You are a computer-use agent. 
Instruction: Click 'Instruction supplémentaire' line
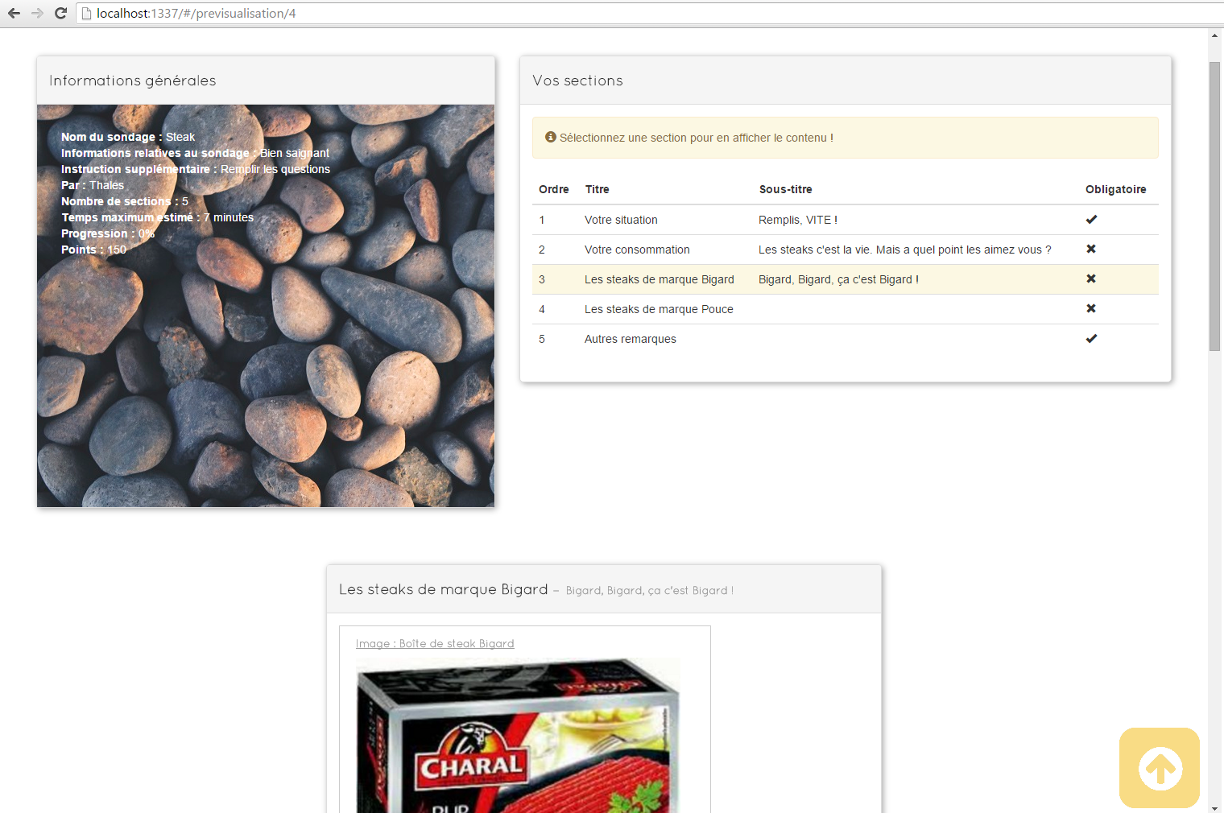[x=196, y=169]
